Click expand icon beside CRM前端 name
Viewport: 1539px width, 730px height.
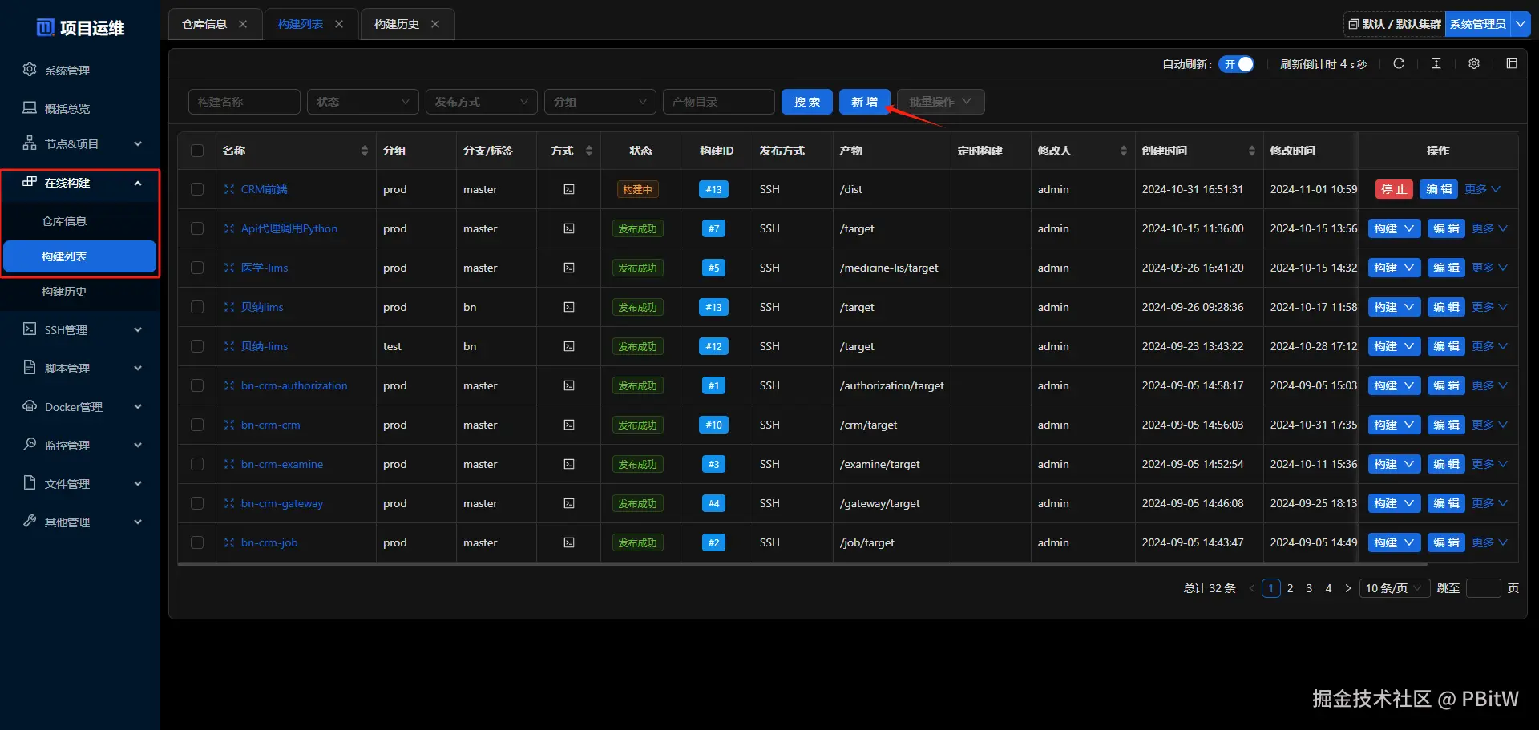pyautogui.click(x=229, y=189)
